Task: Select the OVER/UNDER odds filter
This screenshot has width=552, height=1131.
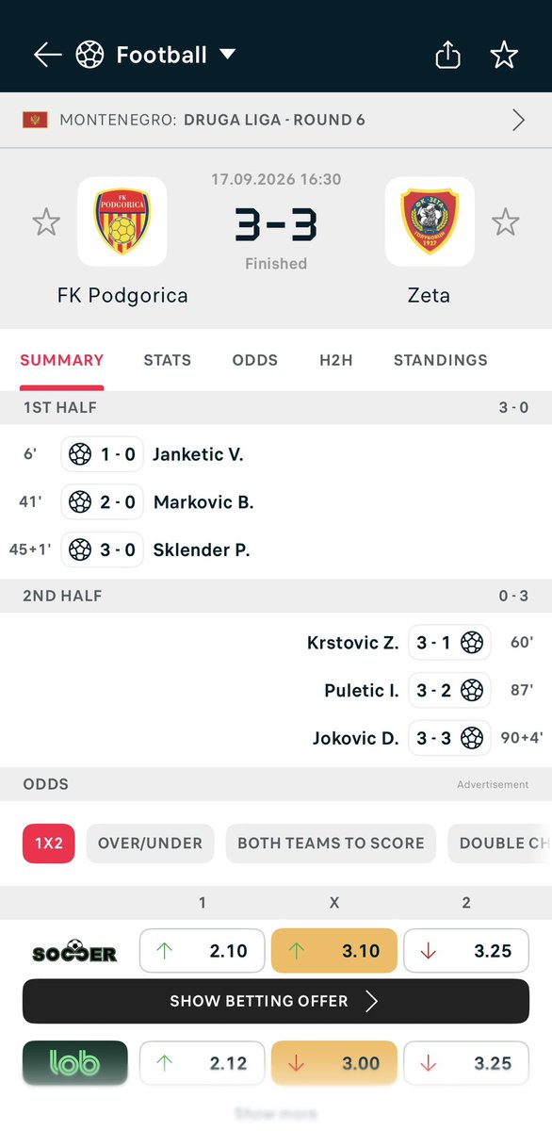Action: coord(150,844)
